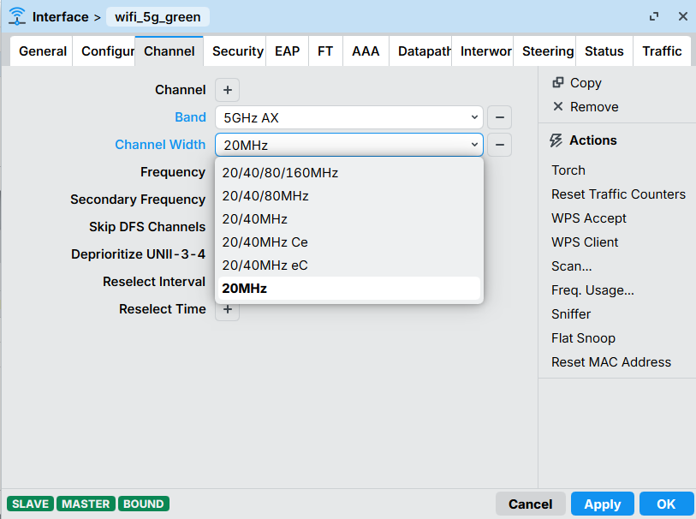Viewport: 696px width, 519px height.
Task: Launch the Sniffer action
Action: [571, 314]
